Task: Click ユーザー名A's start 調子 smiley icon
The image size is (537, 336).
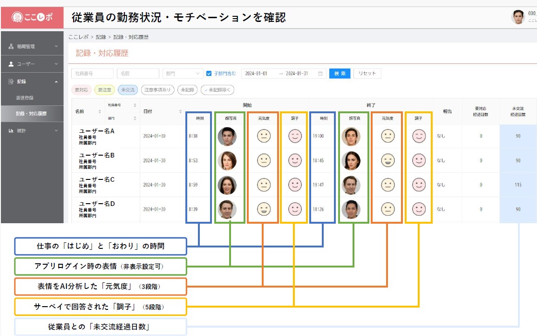Action: (295, 136)
